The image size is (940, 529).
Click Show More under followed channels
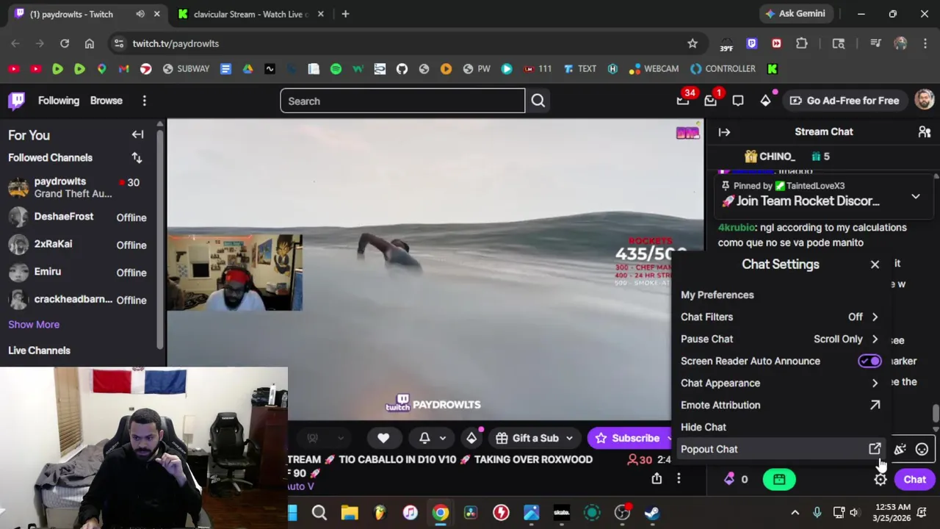tap(34, 325)
